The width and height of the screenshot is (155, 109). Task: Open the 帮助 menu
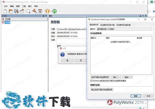tap(36, 6)
